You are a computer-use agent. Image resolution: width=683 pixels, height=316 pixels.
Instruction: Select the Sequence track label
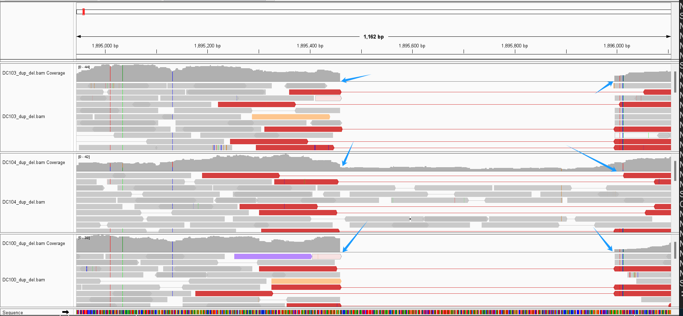pyautogui.click(x=13, y=313)
